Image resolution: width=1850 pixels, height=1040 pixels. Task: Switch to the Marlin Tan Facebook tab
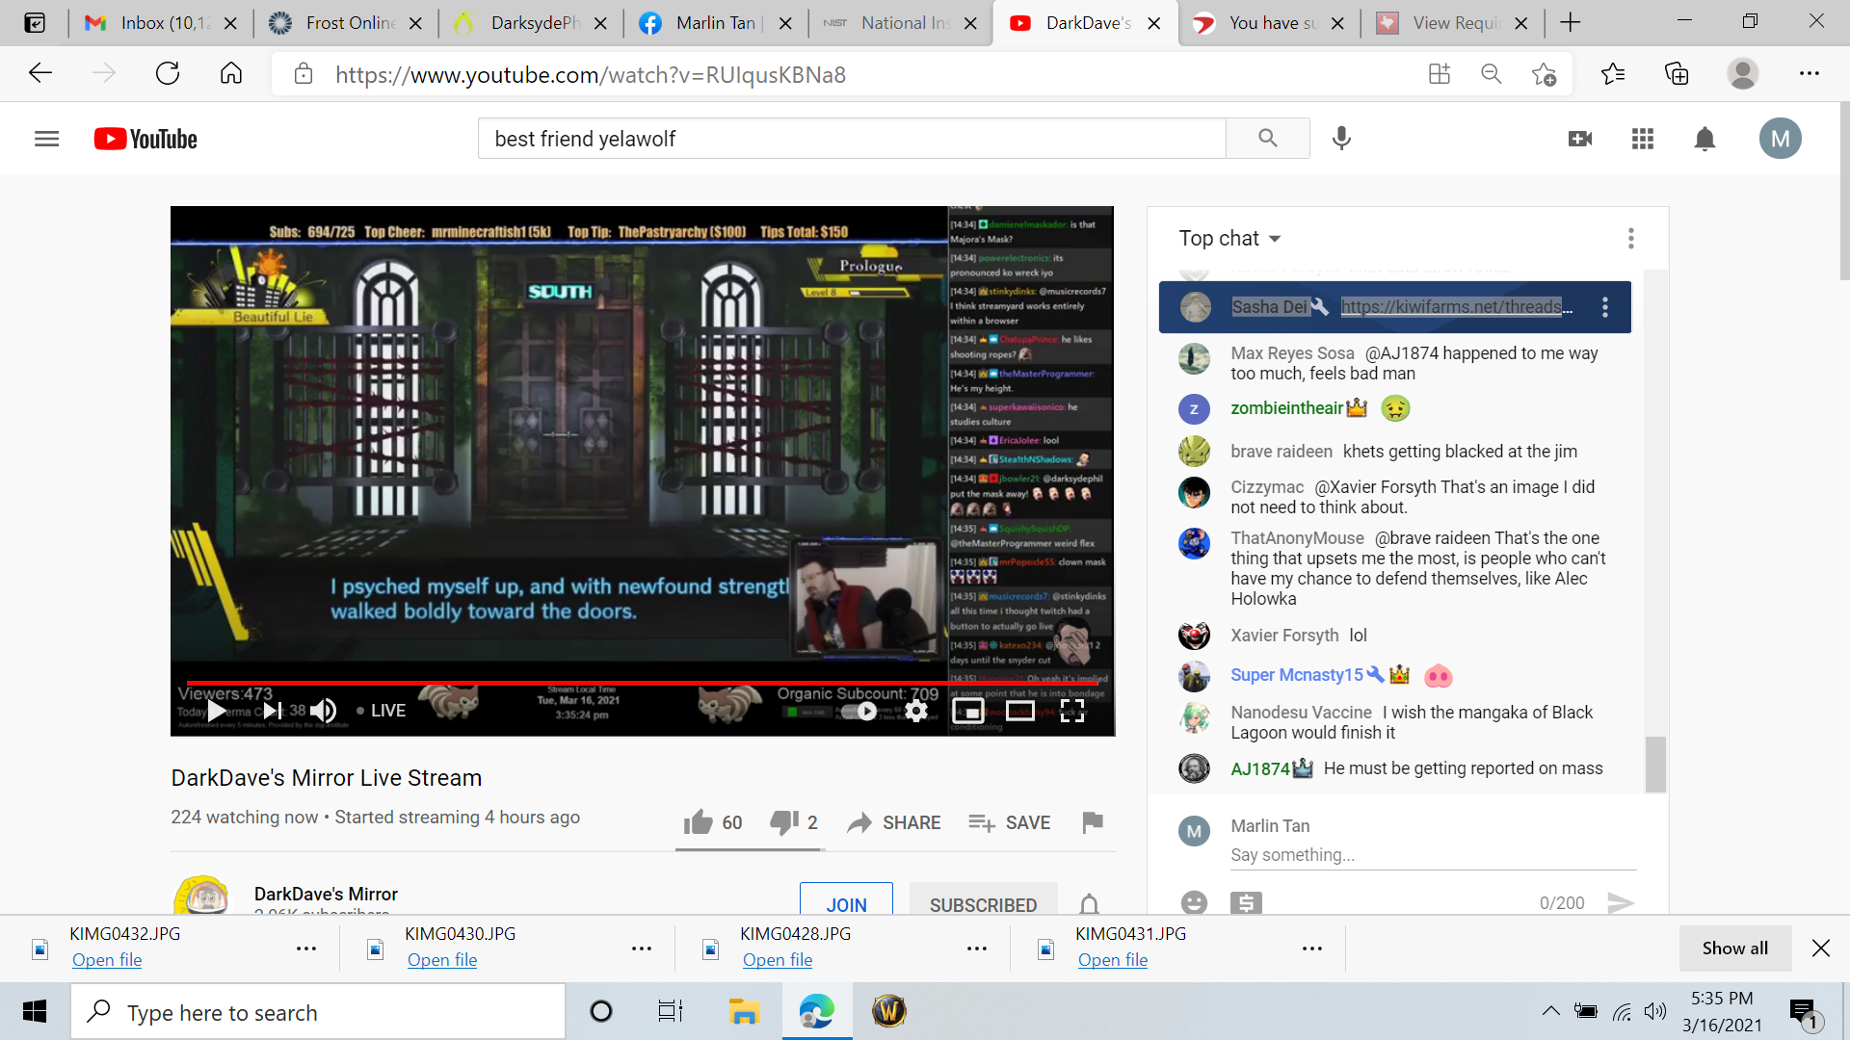point(715,23)
